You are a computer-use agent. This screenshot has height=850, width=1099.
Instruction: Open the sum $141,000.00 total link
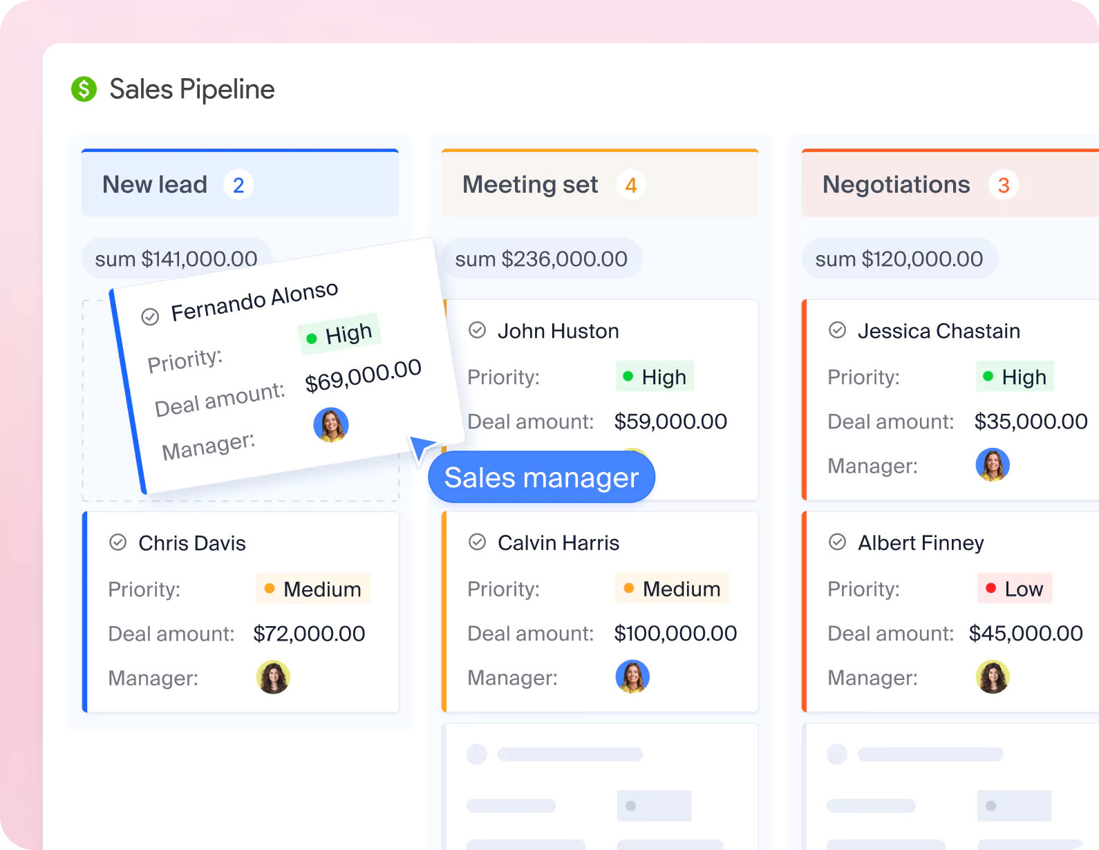[x=177, y=258]
